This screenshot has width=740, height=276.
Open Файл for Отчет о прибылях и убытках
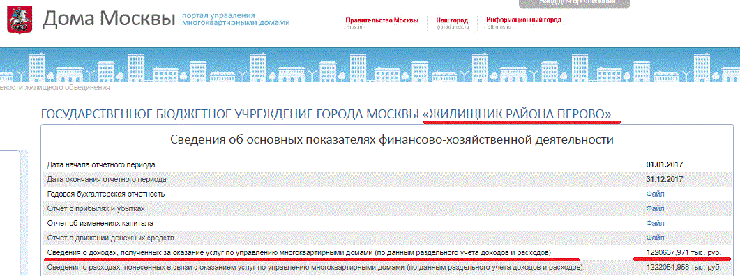(655, 208)
